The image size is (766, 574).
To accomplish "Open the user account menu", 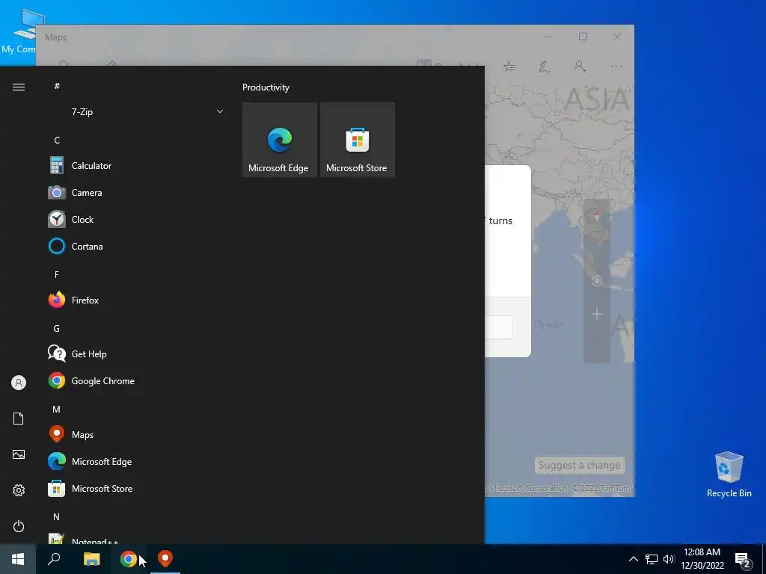I will click(x=19, y=383).
